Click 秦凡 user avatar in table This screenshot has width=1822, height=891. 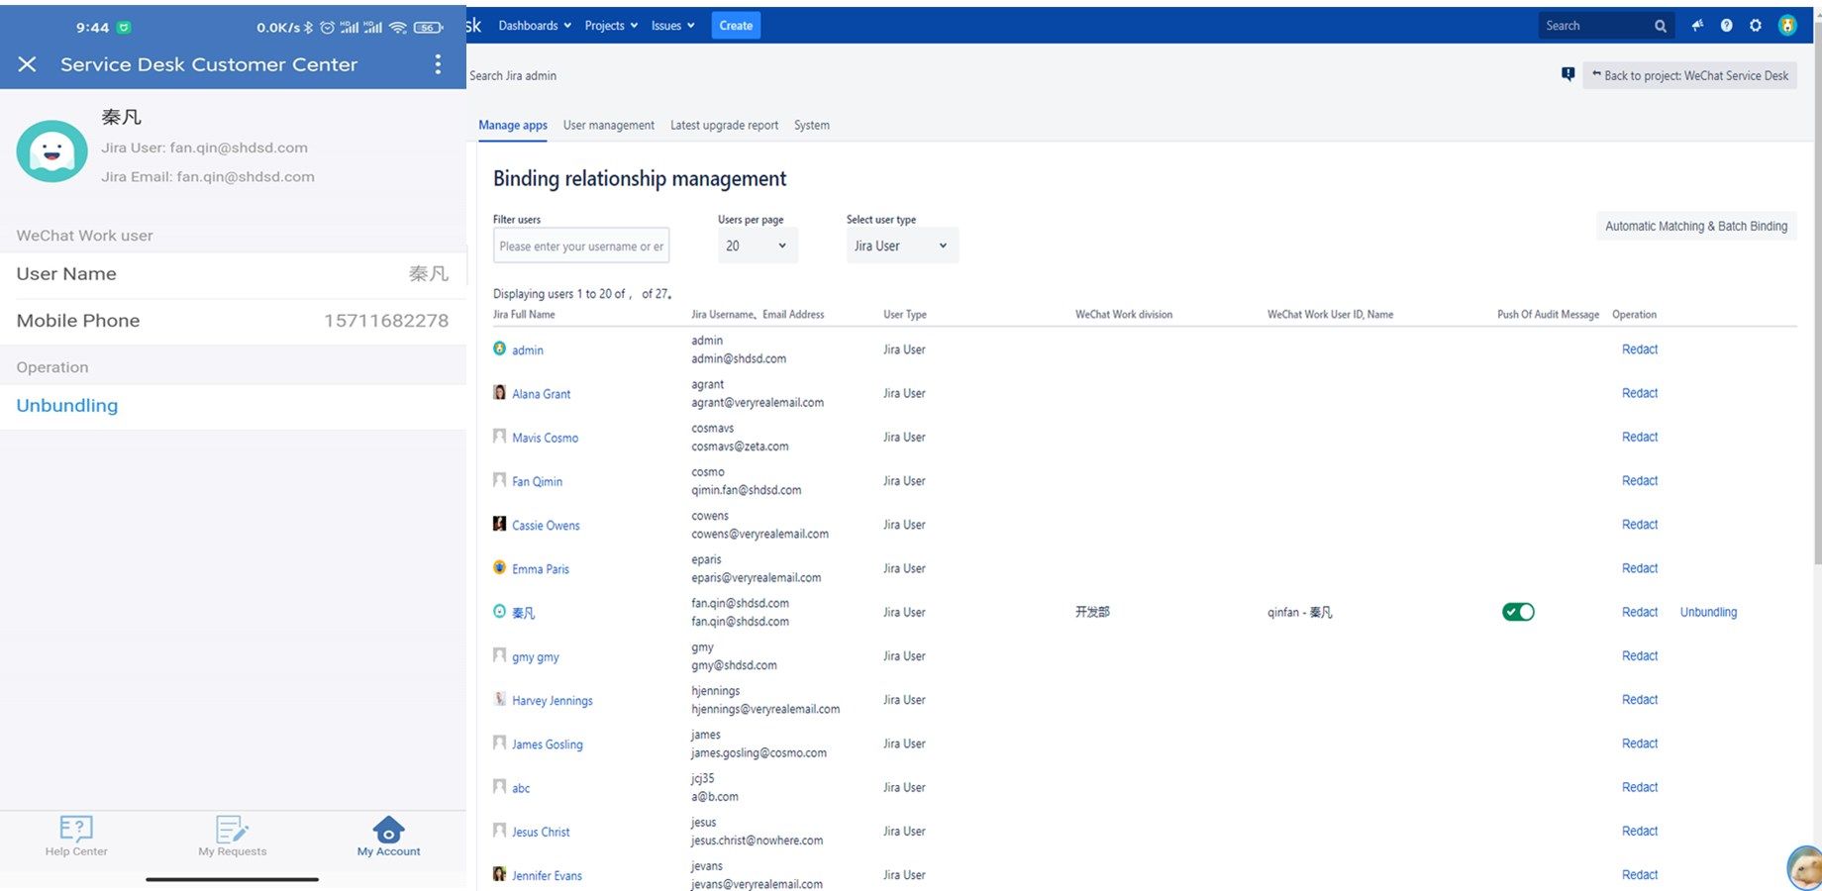tap(499, 611)
